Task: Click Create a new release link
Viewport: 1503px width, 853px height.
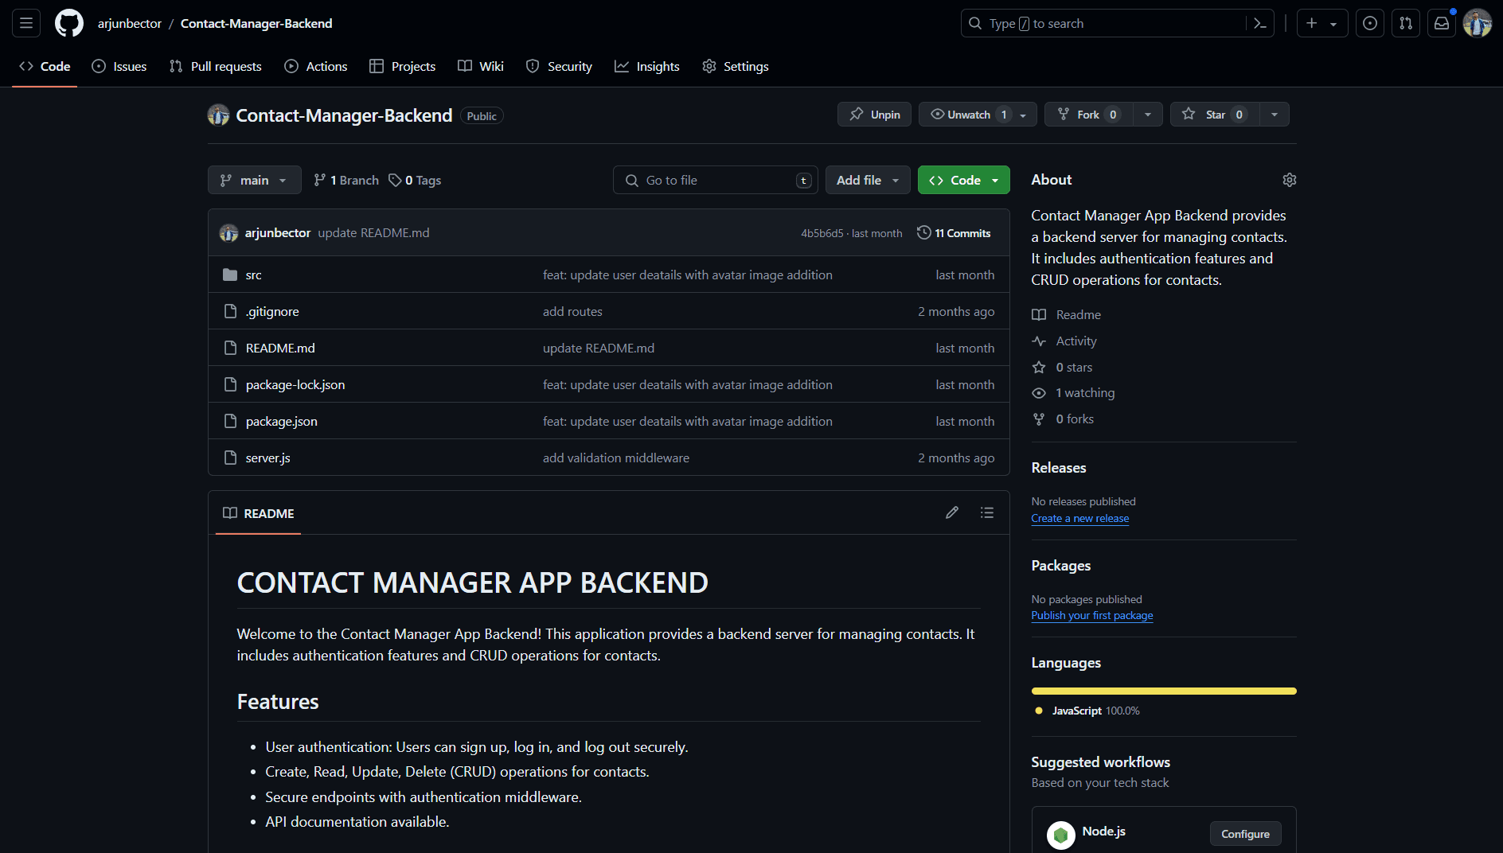Action: click(1079, 519)
